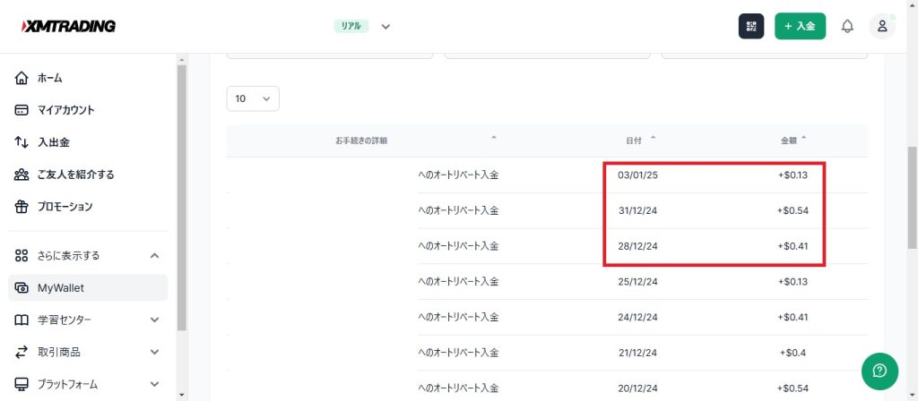Open the user profile avatar
Screen dimensions: 918x401
click(882, 26)
